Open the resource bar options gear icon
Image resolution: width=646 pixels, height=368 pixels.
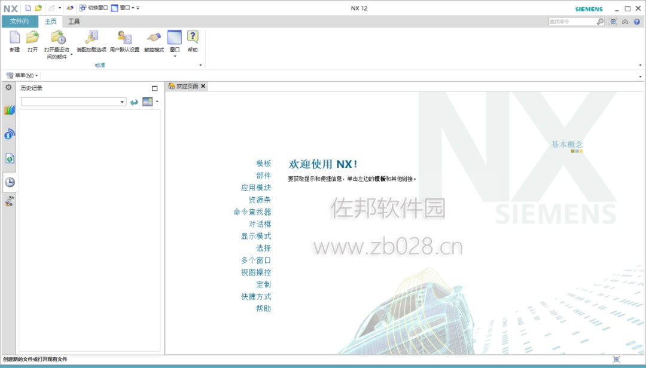click(8, 87)
